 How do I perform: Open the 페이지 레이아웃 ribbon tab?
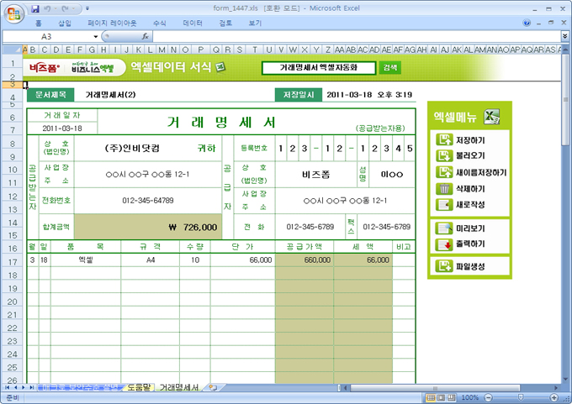(x=112, y=24)
